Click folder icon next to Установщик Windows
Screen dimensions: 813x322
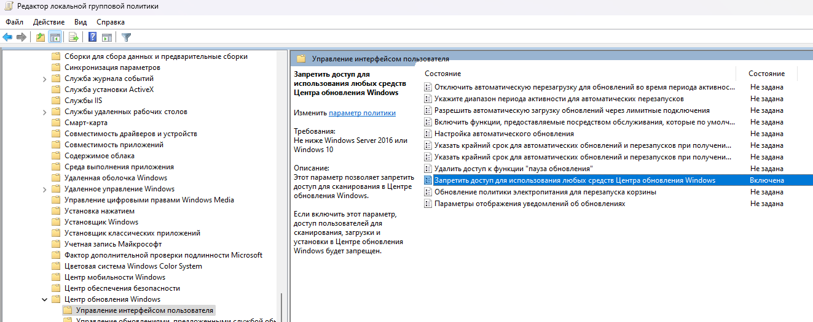tap(57, 222)
